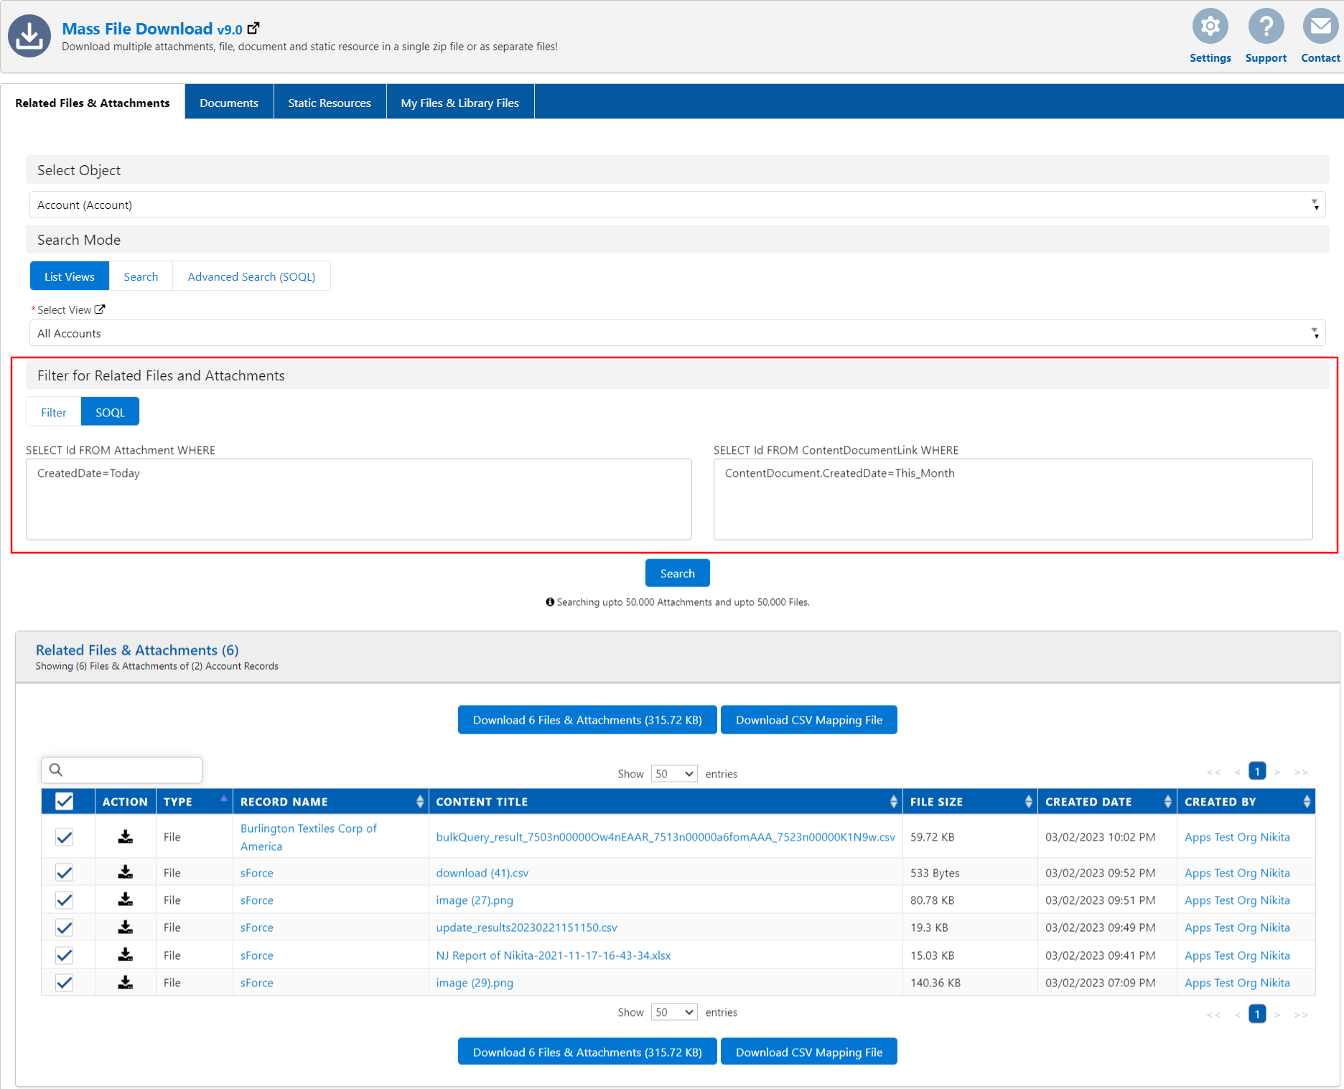Click external link icon next to v9.0
Viewport: 1344px width, 1089px height.
pyautogui.click(x=253, y=27)
